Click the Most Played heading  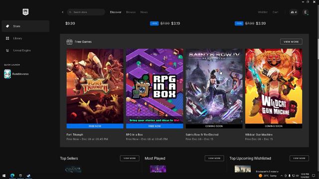pos(155,158)
